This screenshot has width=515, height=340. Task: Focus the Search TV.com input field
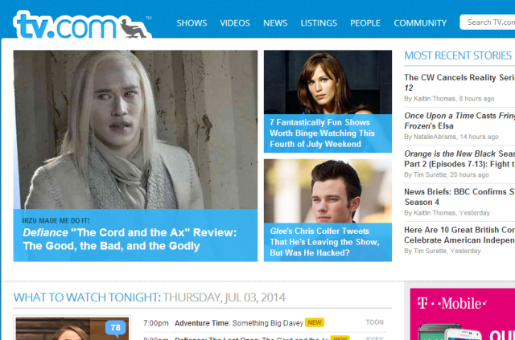click(x=488, y=23)
